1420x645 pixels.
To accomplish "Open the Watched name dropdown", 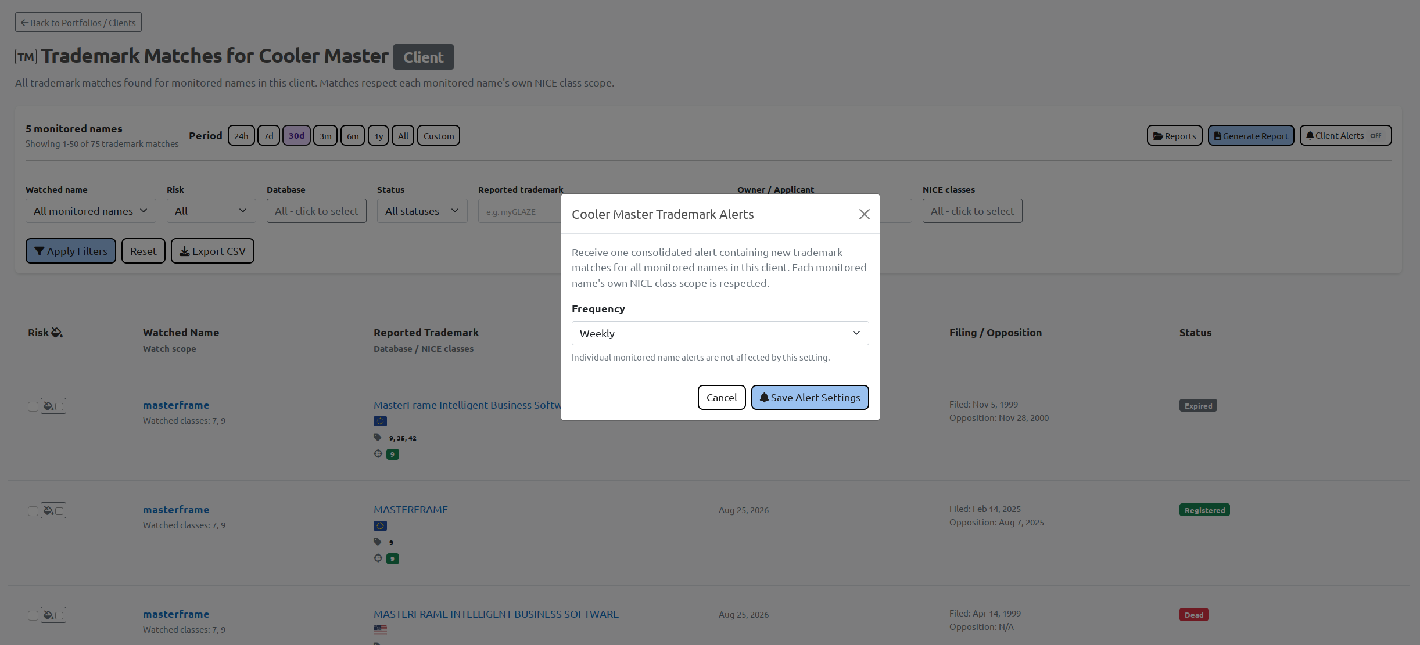I will click(x=91, y=211).
